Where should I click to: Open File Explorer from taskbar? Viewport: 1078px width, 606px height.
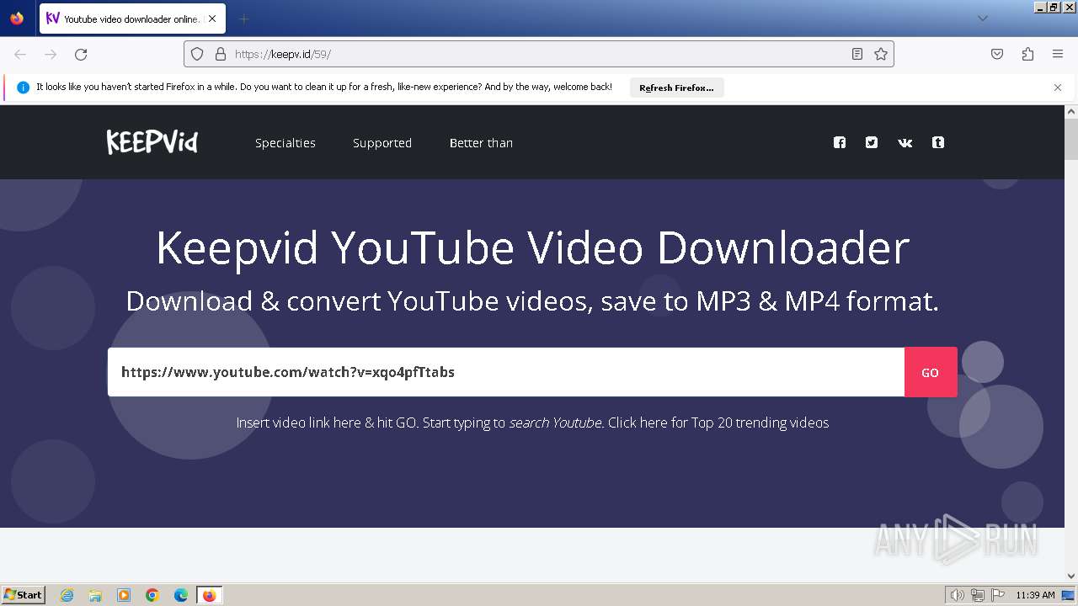tap(95, 595)
